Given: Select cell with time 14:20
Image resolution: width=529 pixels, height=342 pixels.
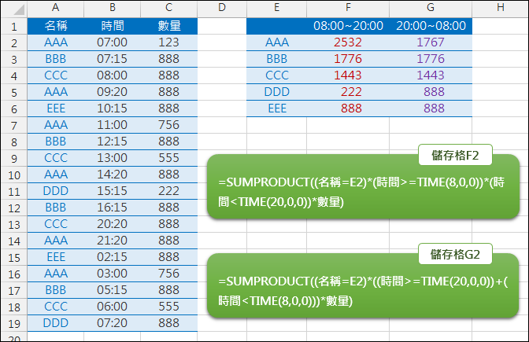Looking at the screenshot, I should (x=113, y=175).
